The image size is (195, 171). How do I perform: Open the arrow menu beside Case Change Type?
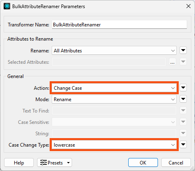coord(183,145)
